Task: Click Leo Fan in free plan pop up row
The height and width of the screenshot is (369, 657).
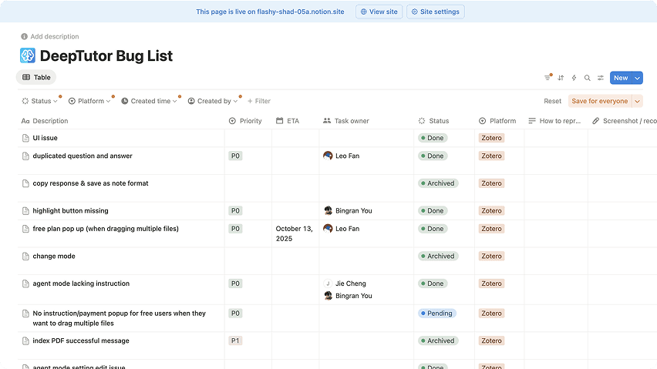Action: tap(342, 229)
